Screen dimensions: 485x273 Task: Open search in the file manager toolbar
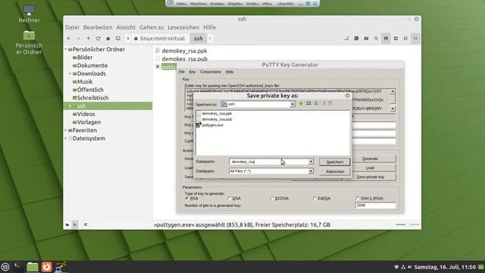pos(376,39)
